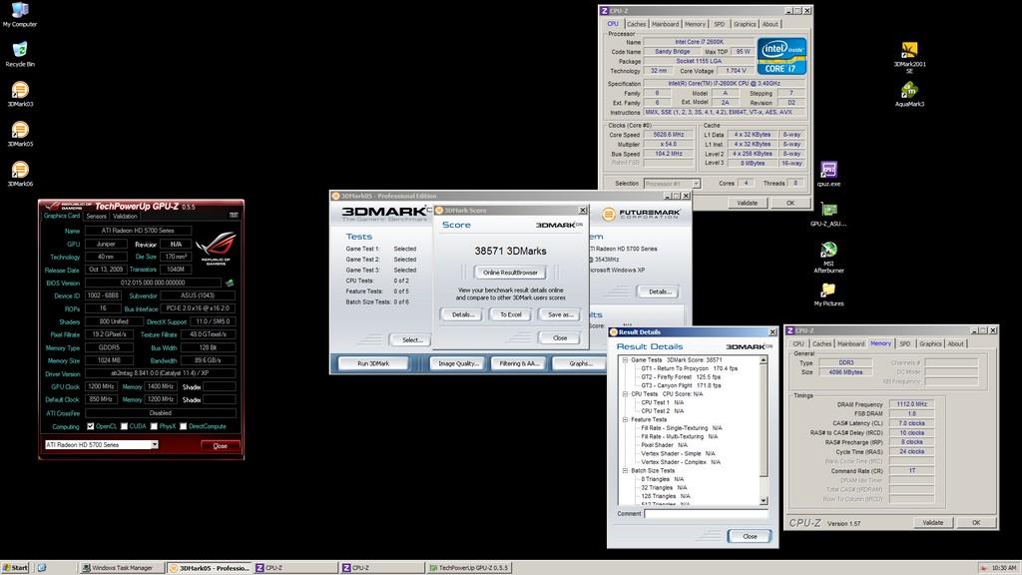Screen dimensions: 1022x575
Task: Open GPU-Z_ASU desktop icon
Action: click(828, 214)
